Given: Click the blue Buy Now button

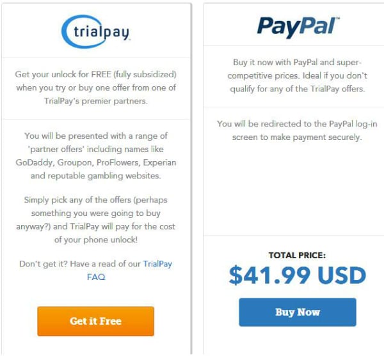Looking at the screenshot, I should click(x=298, y=312).
